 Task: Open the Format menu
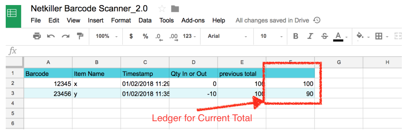click(x=121, y=20)
